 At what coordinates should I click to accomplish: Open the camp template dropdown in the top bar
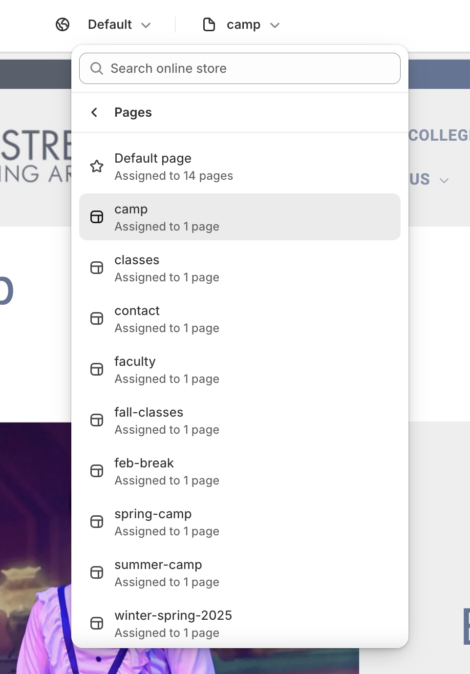pyautogui.click(x=251, y=24)
